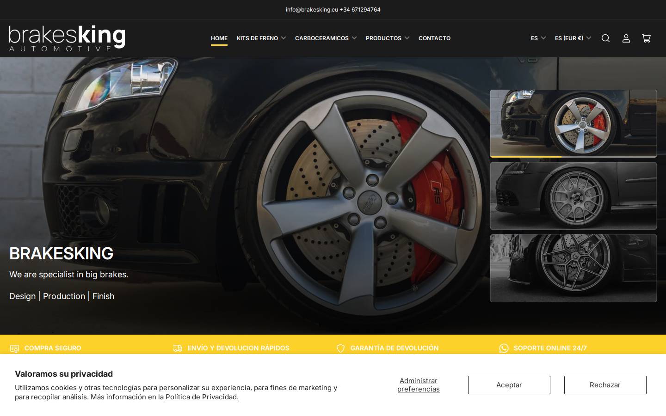Click the yellow slide progress bar

pyautogui.click(x=526, y=157)
